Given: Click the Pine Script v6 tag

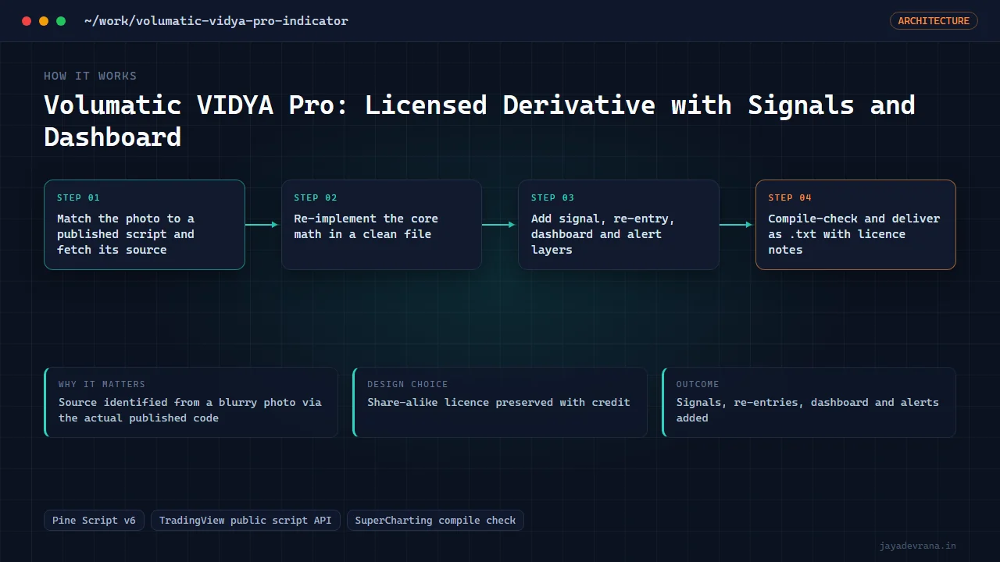Looking at the screenshot, I should (94, 520).
